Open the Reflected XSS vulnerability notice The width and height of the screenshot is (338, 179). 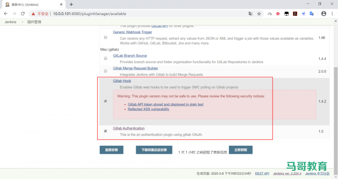pos(148,109)
